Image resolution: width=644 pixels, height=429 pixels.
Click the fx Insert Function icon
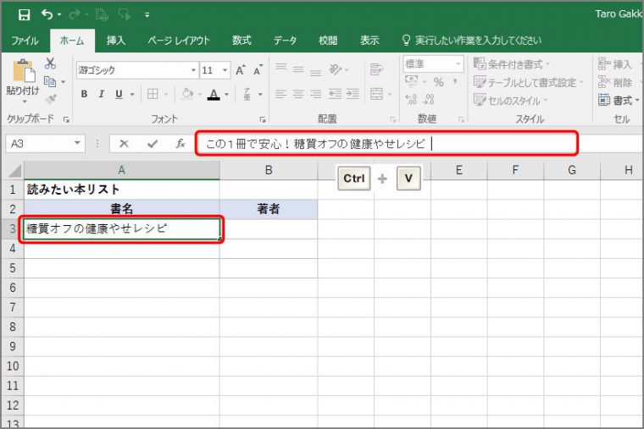click(x=180, y=144)
